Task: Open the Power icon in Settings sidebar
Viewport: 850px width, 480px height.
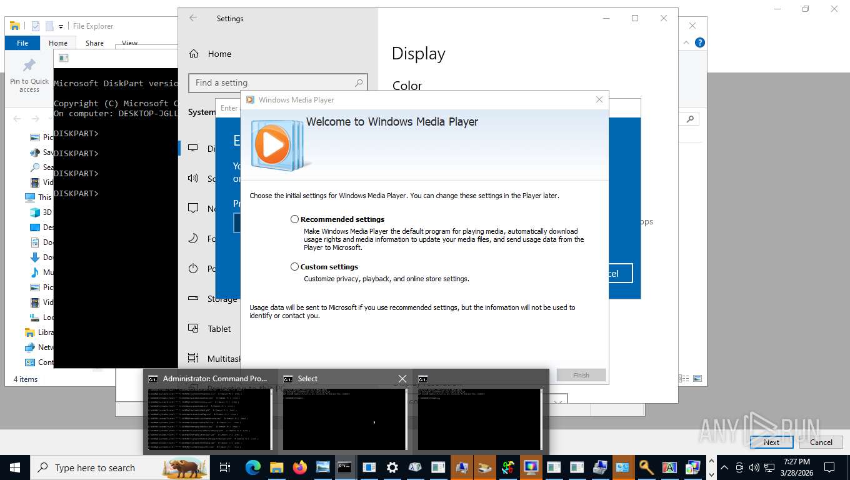Action: tap(194, 269)
